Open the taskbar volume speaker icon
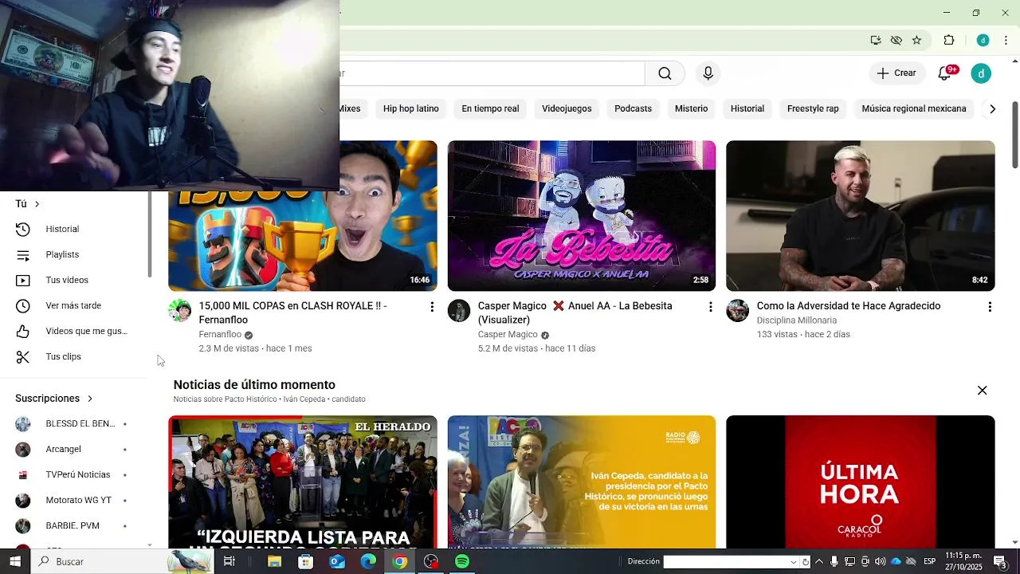 click(880, 561)
